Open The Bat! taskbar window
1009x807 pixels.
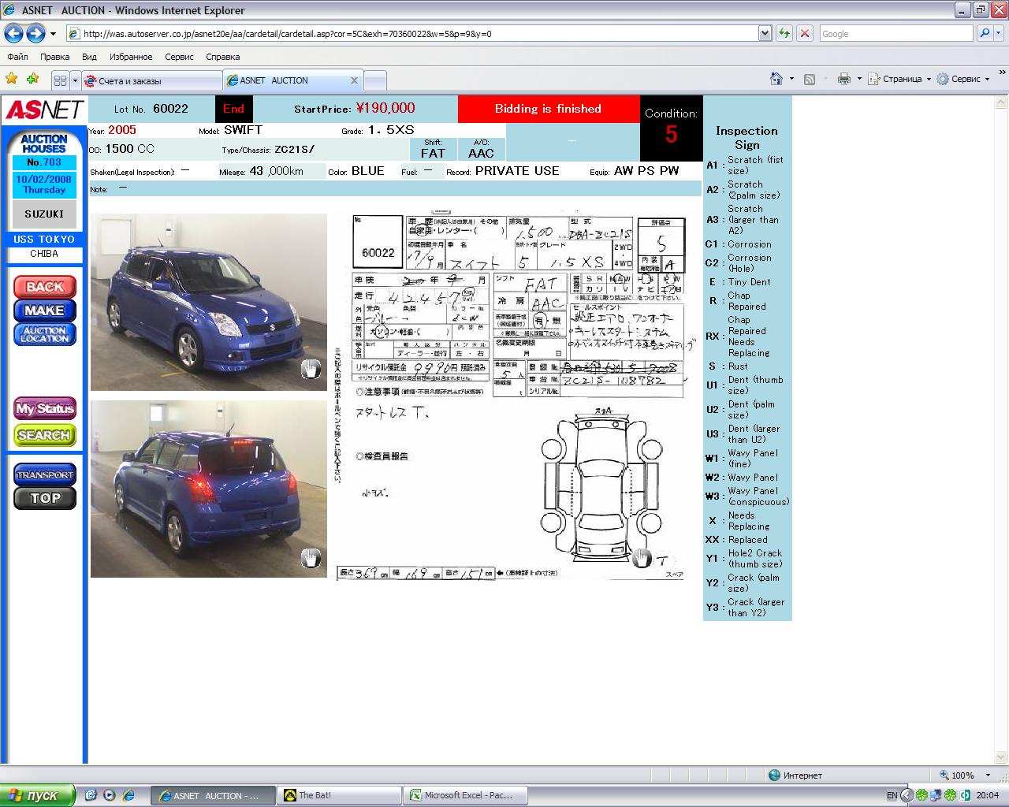340,795
